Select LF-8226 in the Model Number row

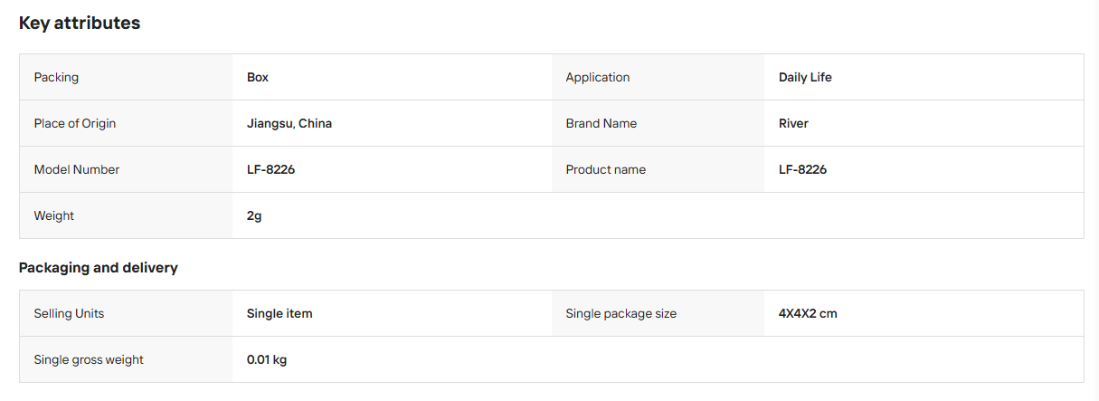coord(270,169)
